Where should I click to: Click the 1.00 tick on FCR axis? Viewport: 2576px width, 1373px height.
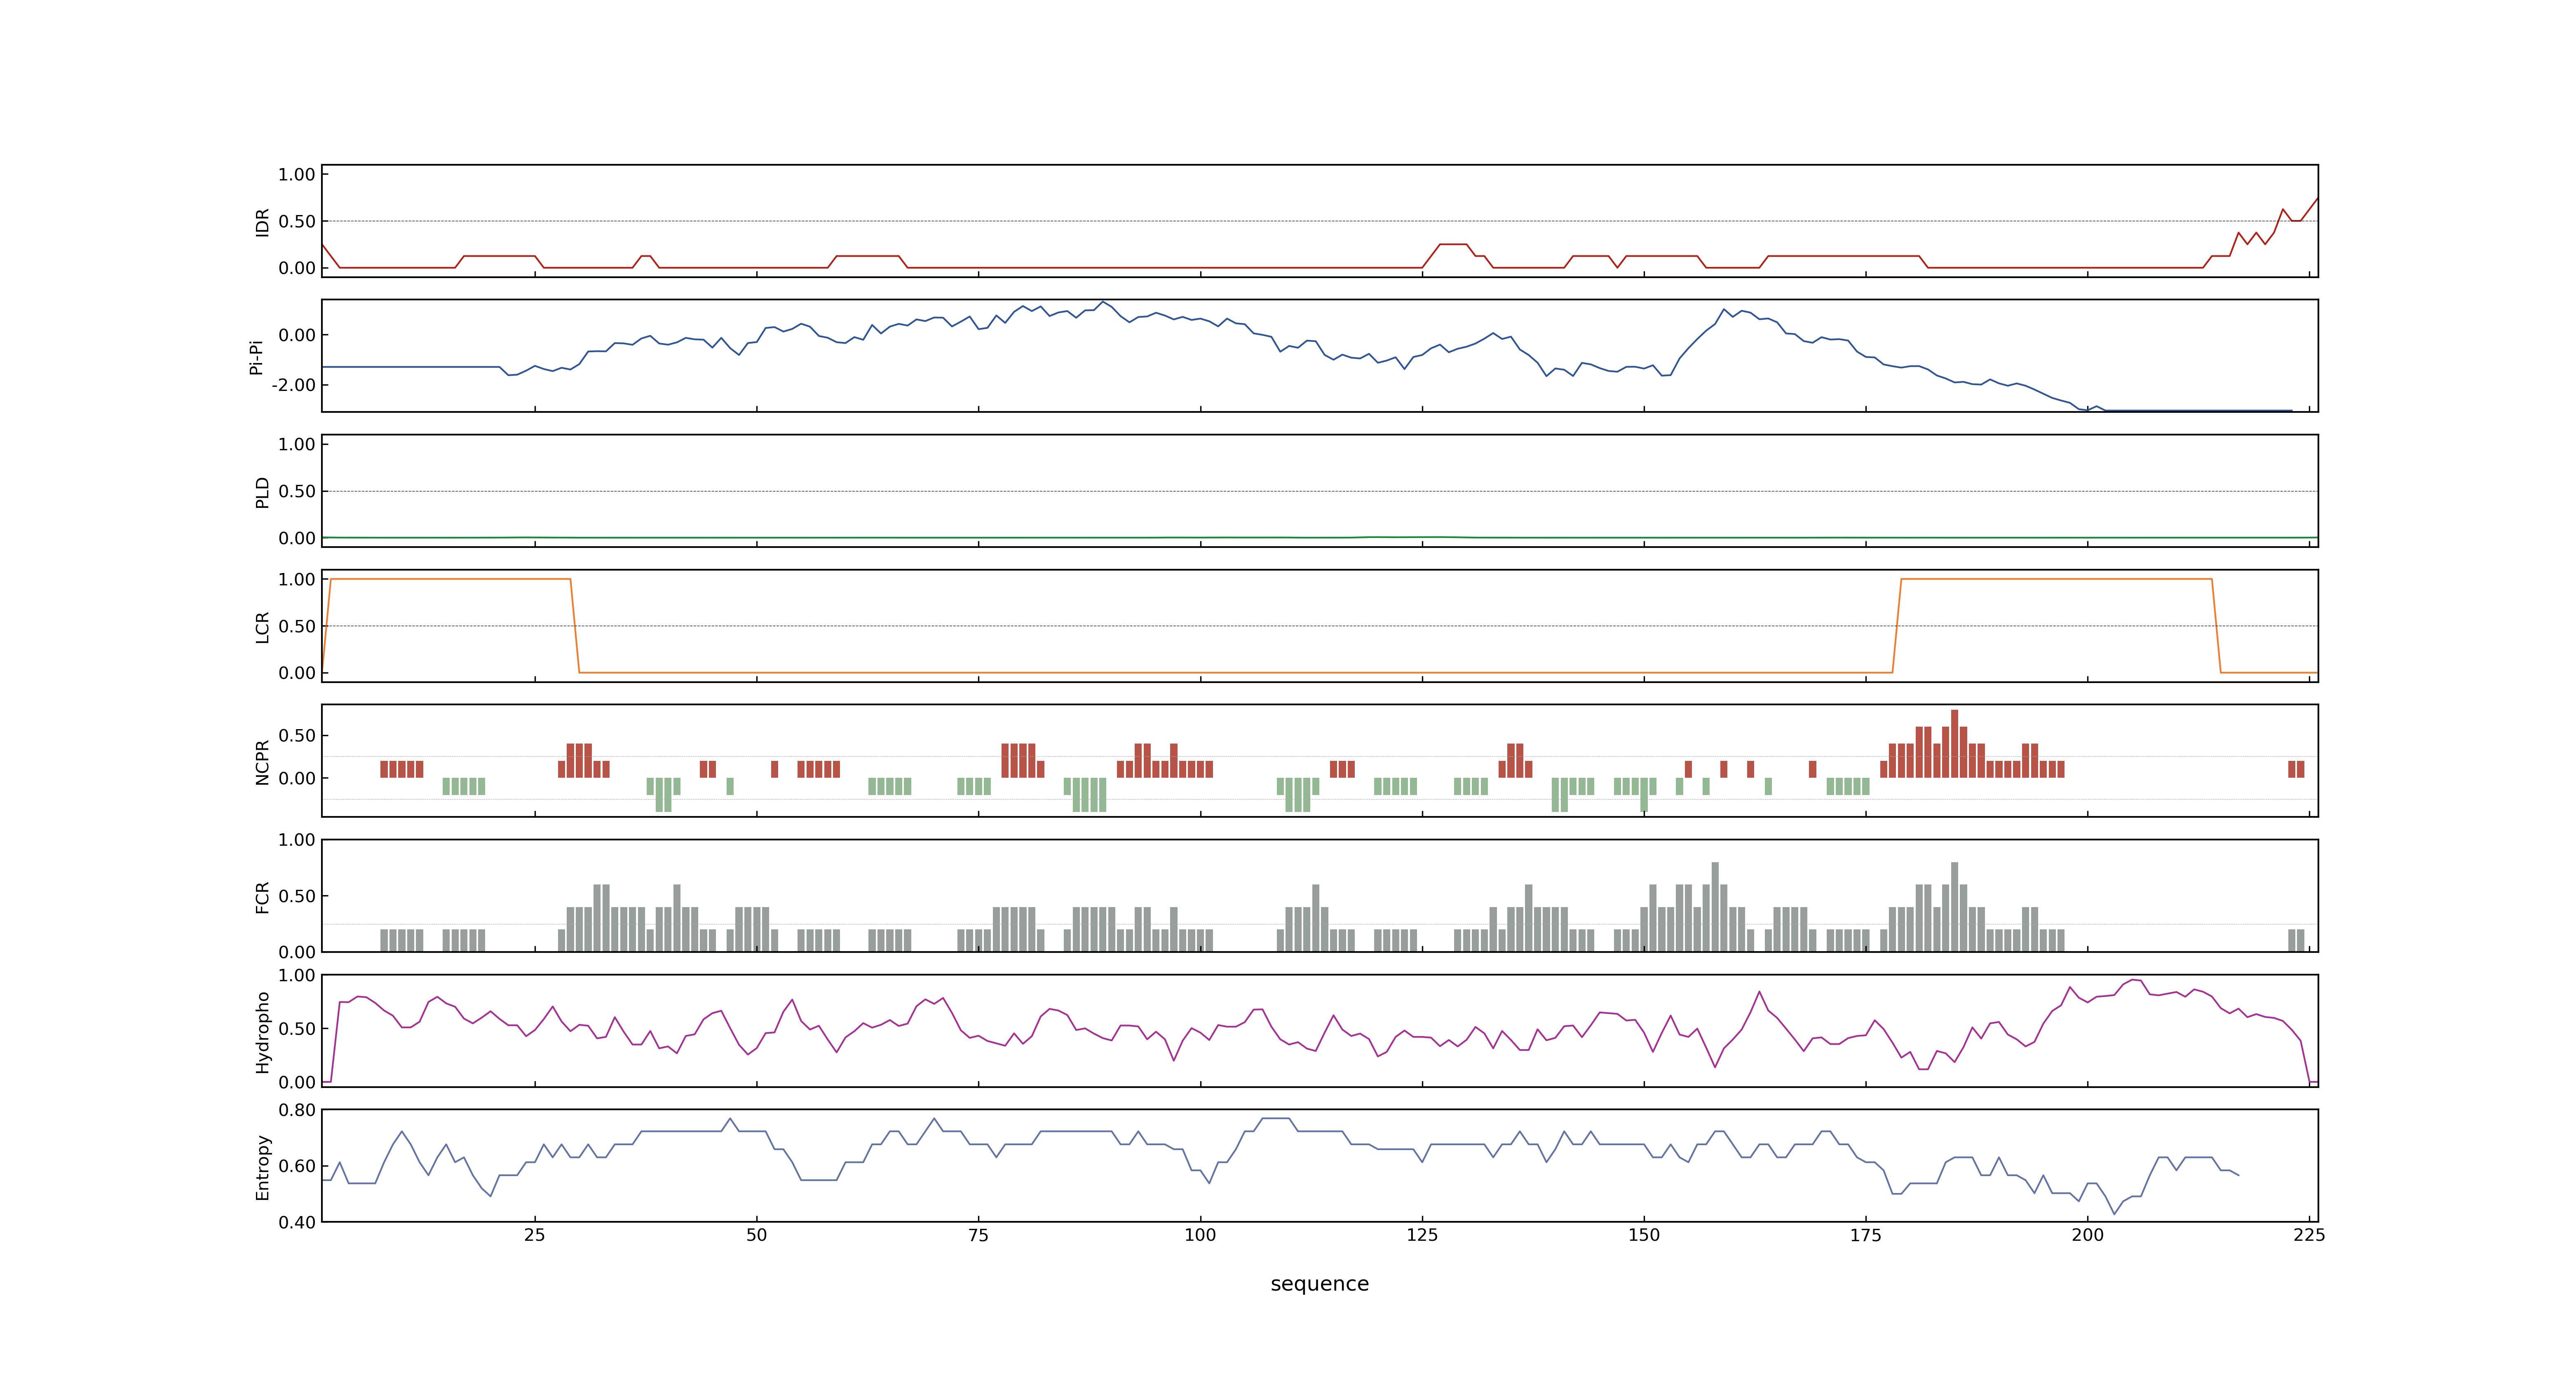click(x=297, y=840)
